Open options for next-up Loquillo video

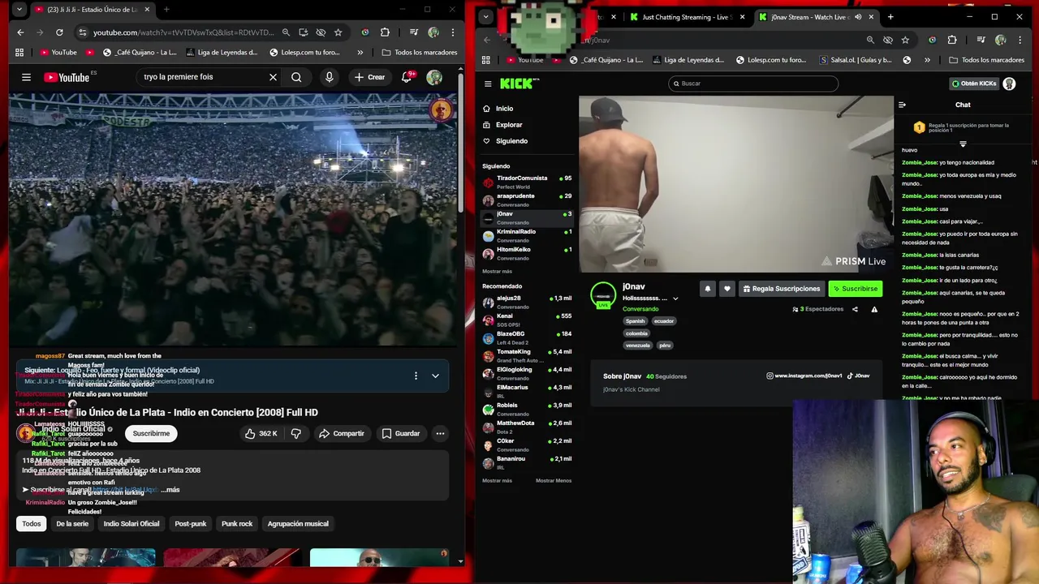(416, 376)
